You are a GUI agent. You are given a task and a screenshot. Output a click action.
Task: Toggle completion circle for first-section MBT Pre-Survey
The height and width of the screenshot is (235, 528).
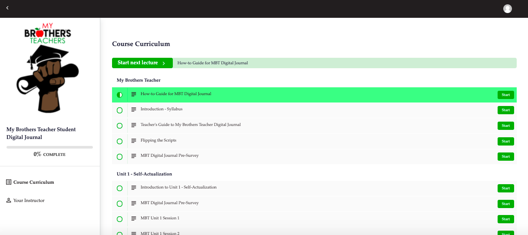coord(120,157)
